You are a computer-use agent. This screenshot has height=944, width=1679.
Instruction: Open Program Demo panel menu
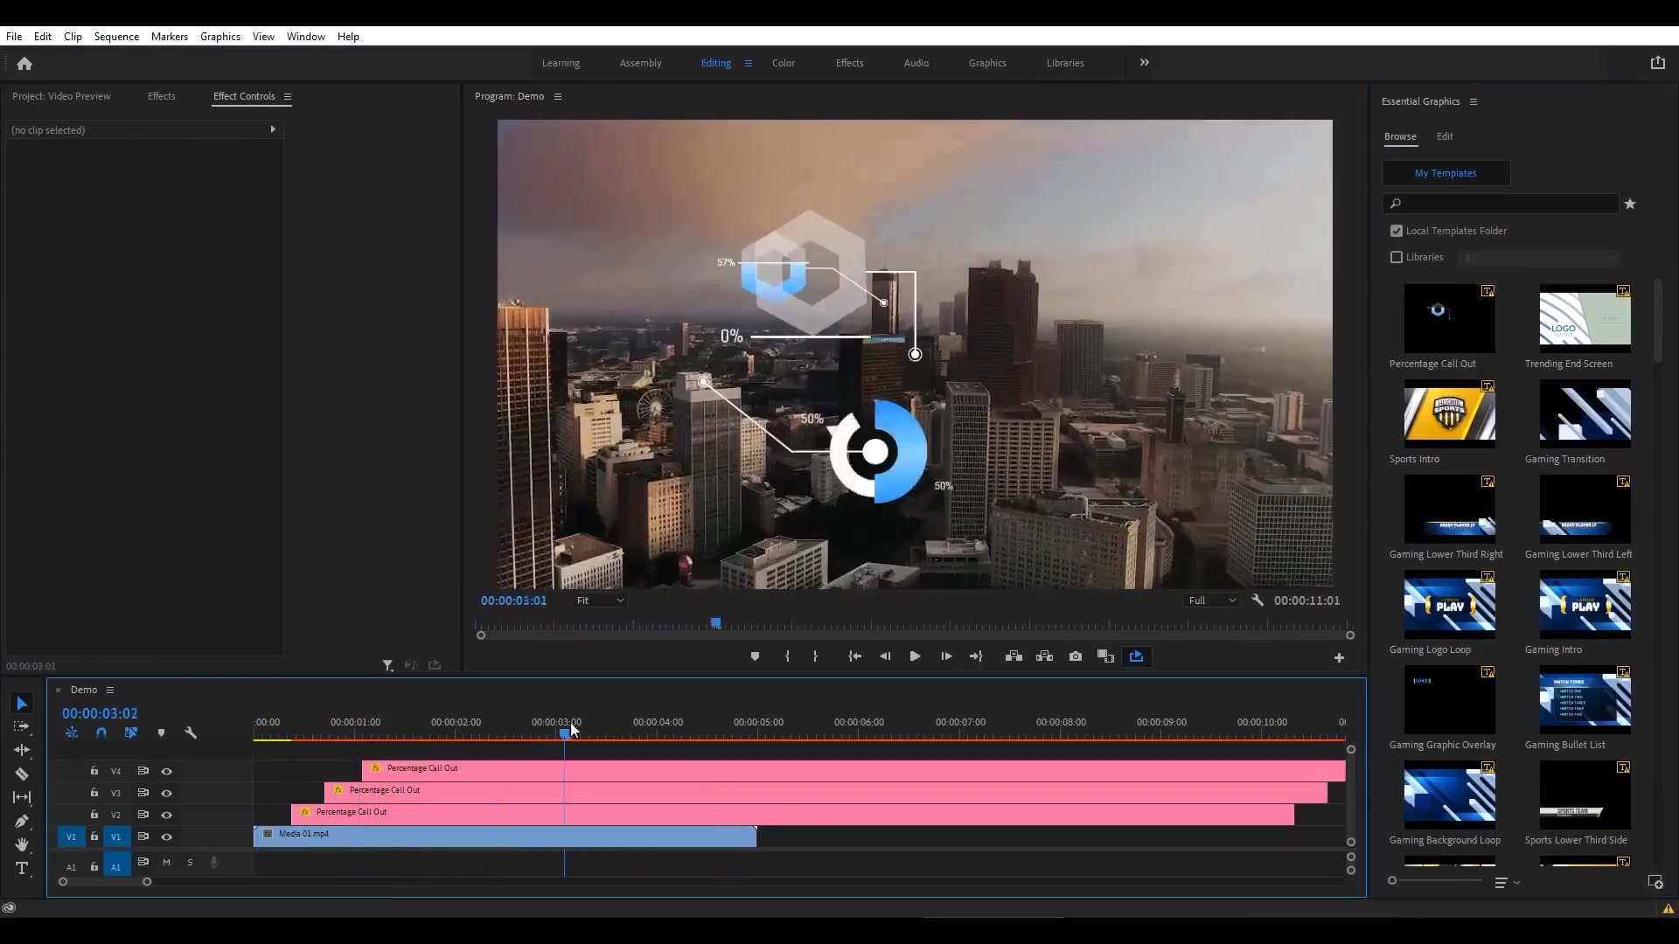click(x=558, y=96)
